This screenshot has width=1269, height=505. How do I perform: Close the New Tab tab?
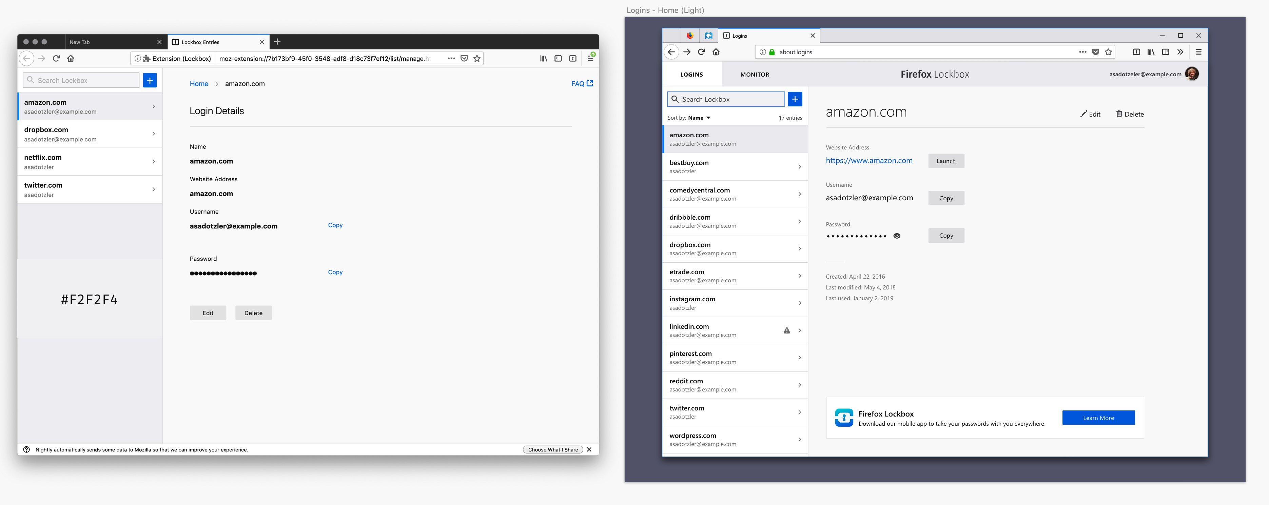click(159, 42)
